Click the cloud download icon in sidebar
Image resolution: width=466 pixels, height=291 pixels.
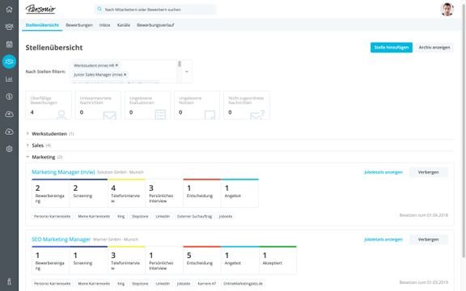[x=9, y=132]
